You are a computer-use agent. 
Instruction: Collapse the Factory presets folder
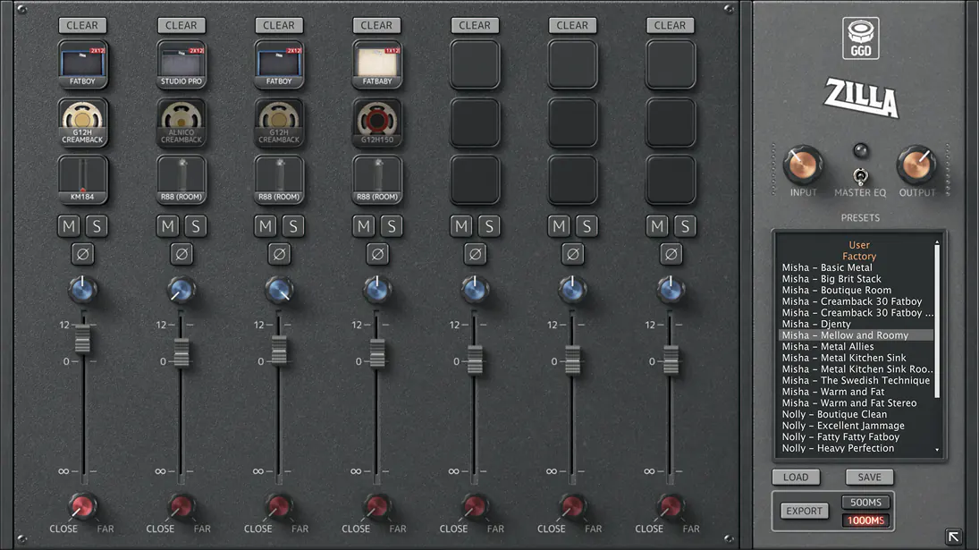[858, 257]
